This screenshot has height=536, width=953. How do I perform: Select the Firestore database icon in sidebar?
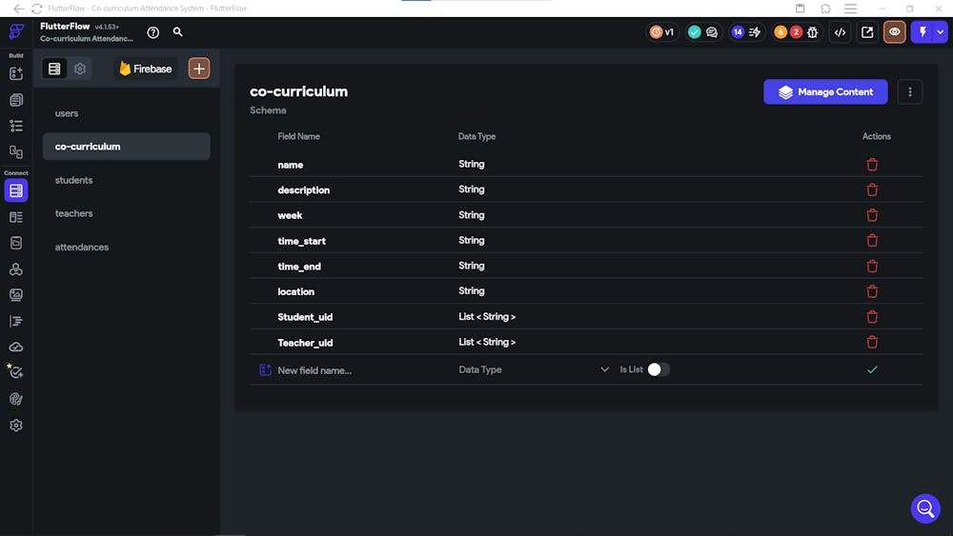click(x=16, y=190)
